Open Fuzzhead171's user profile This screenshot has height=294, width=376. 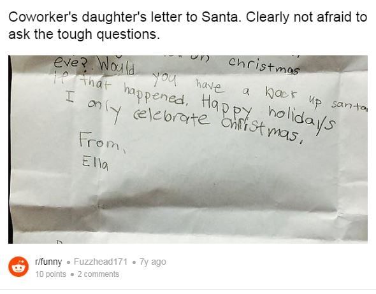101,262
